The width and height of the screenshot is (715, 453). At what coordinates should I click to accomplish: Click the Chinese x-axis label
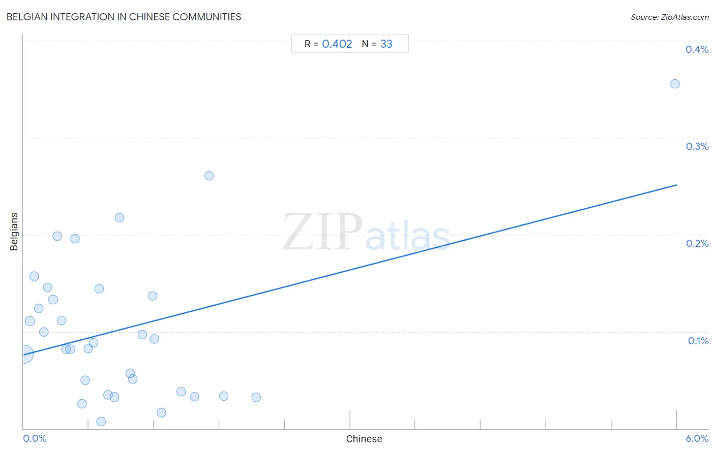[364, 439]
